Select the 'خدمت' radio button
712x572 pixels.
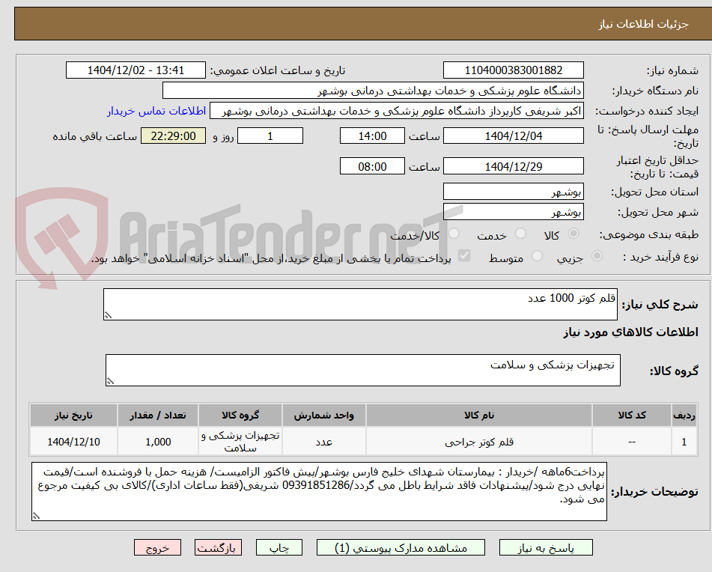[520, 234]
